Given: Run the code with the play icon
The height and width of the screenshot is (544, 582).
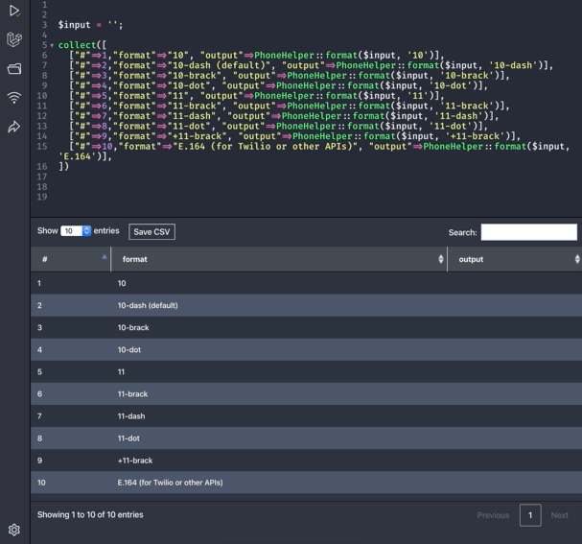Looking at the screenshot, I should point(14,11).
